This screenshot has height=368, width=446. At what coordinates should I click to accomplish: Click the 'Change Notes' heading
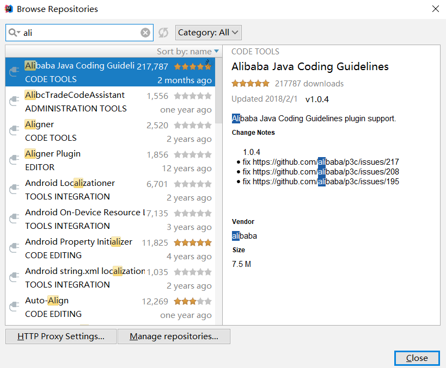(253, 133)
